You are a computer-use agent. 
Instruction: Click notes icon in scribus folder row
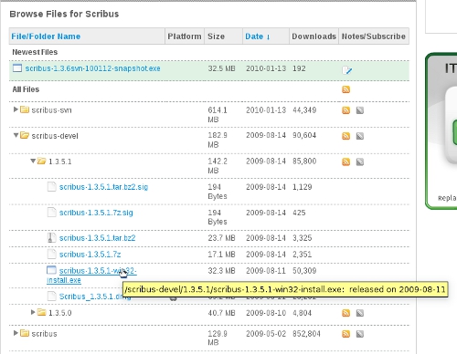(360, 334)
